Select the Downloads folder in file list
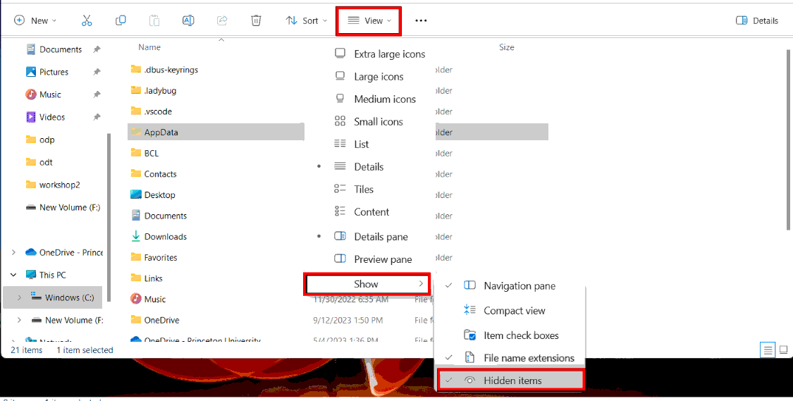Image resolution: width=793 pixels, height=401 pixels. (x=165, y=237)
